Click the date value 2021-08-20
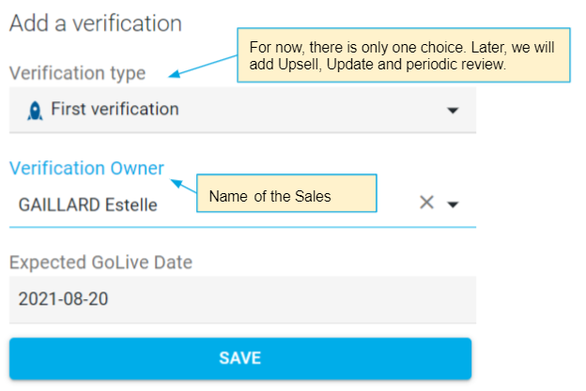This screenshot has width=586, height=391. [x=62, y=299]
